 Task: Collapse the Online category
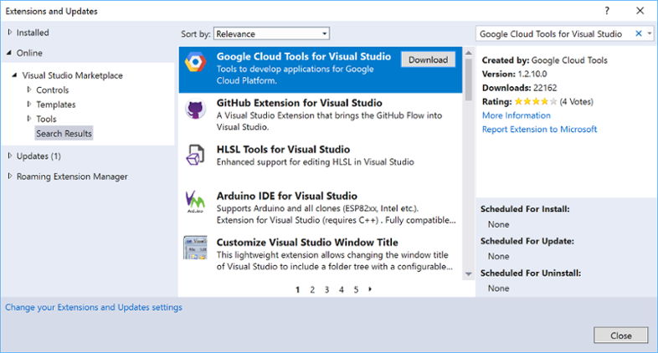(9, 53)
